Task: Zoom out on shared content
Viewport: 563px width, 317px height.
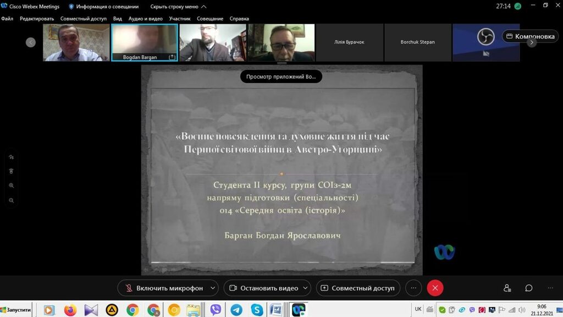Action: point(11,200)
